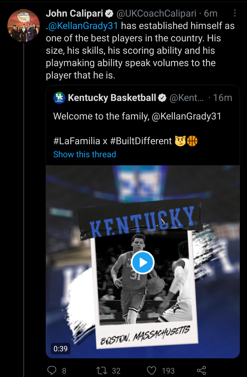Click "Show this thread" link
Viewport: 247px width, 377px height.
tap(84, 154)
